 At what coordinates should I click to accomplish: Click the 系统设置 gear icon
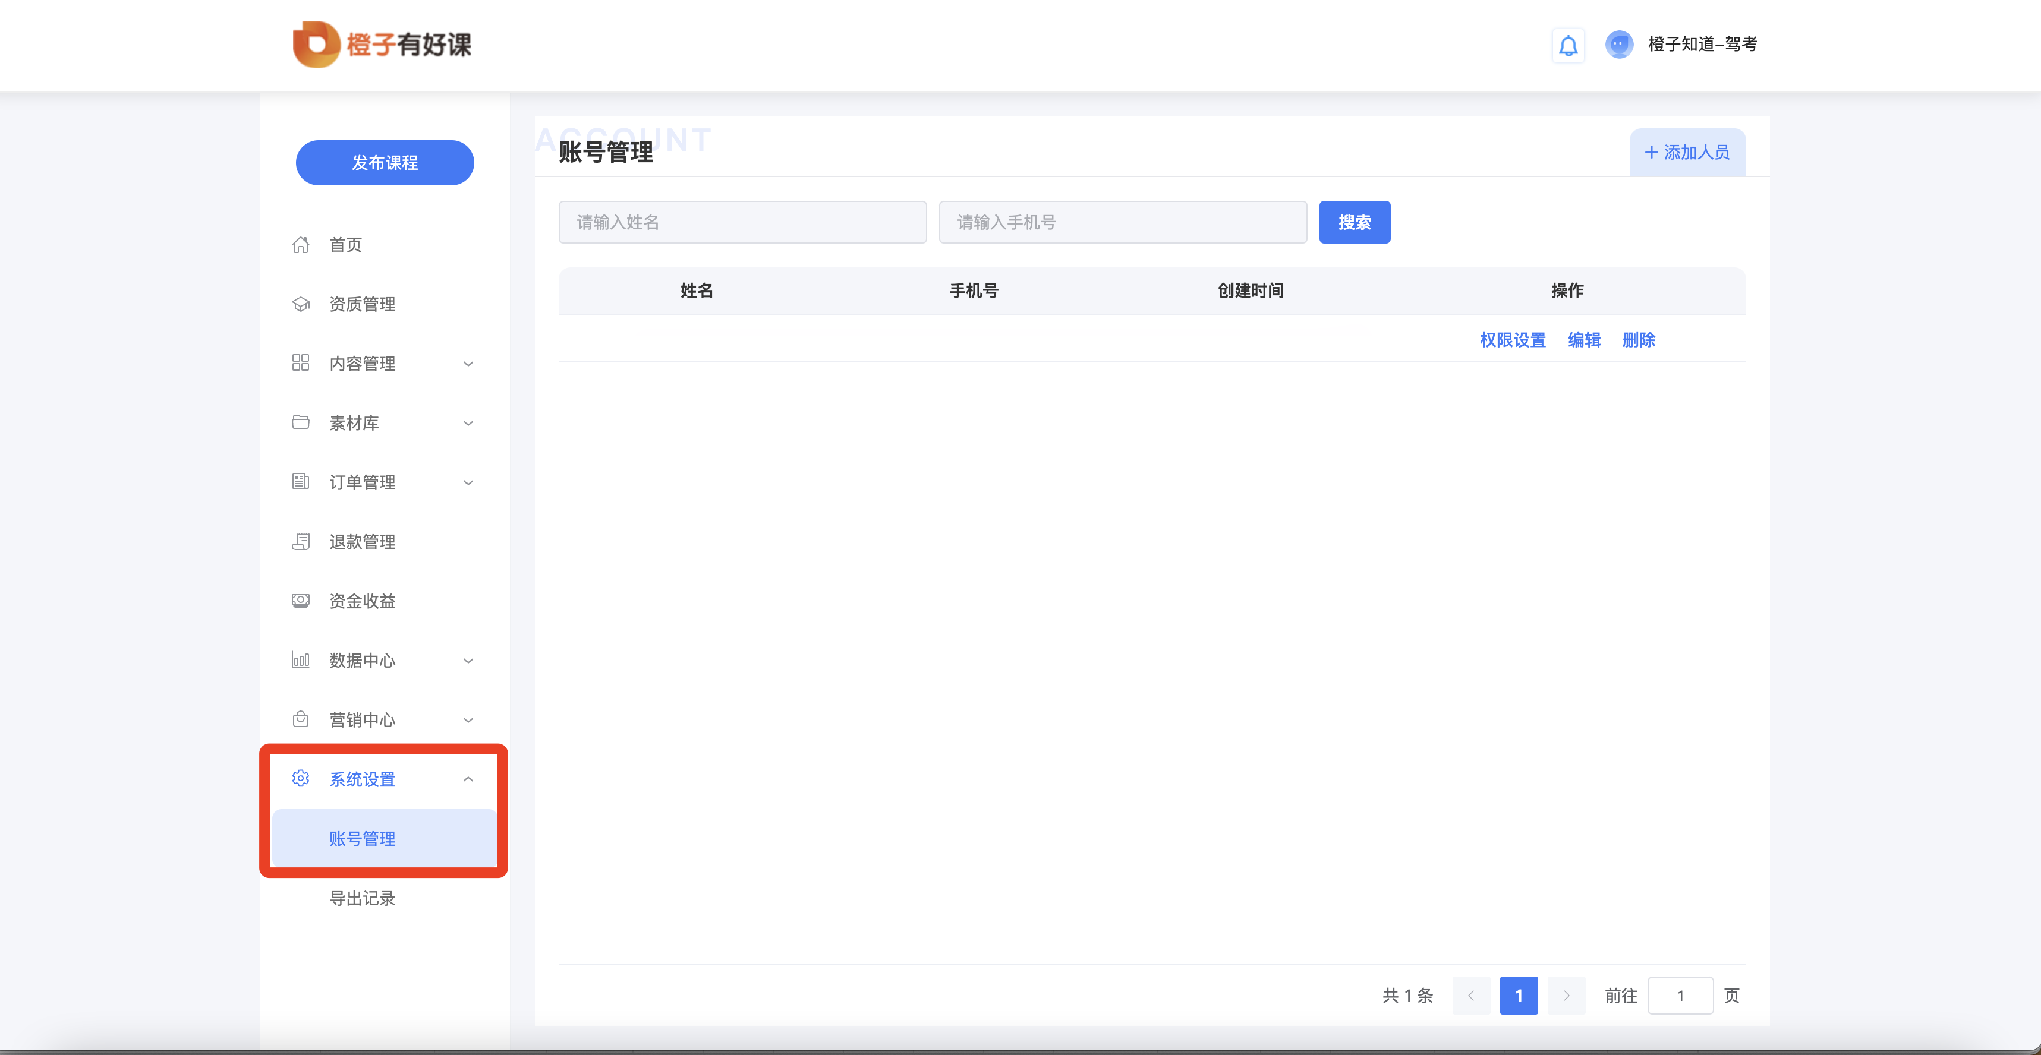301,779
